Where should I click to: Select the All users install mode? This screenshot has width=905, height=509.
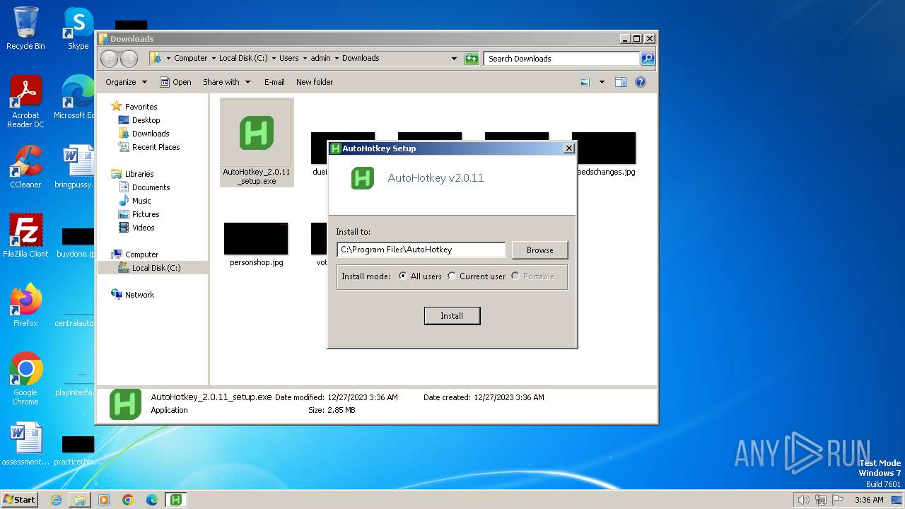click(x=420, y=276)
